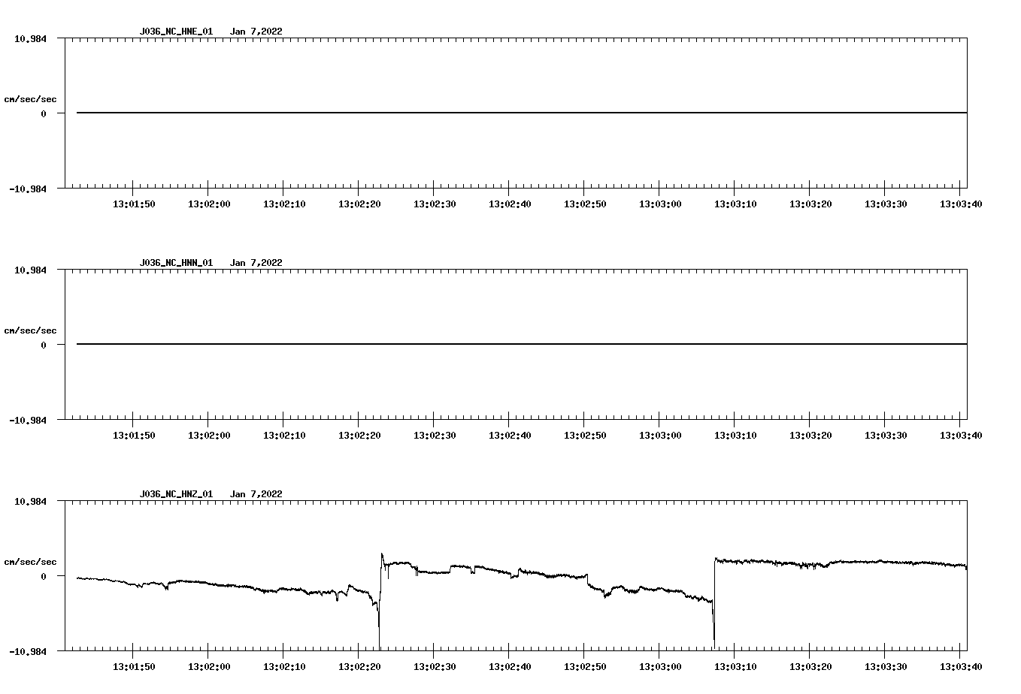The image size is (1021, 694).
Task: Select the Jan 7,2022 date on HNZ plot
Action: (256, 494)
